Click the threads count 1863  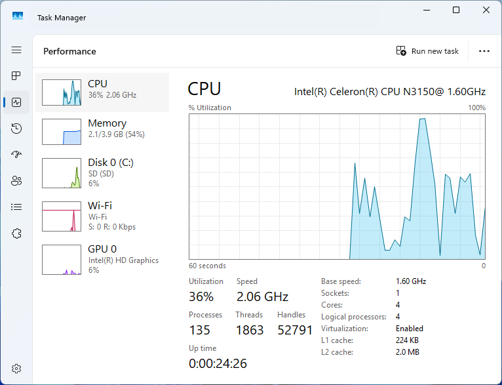tap(250, 330)
